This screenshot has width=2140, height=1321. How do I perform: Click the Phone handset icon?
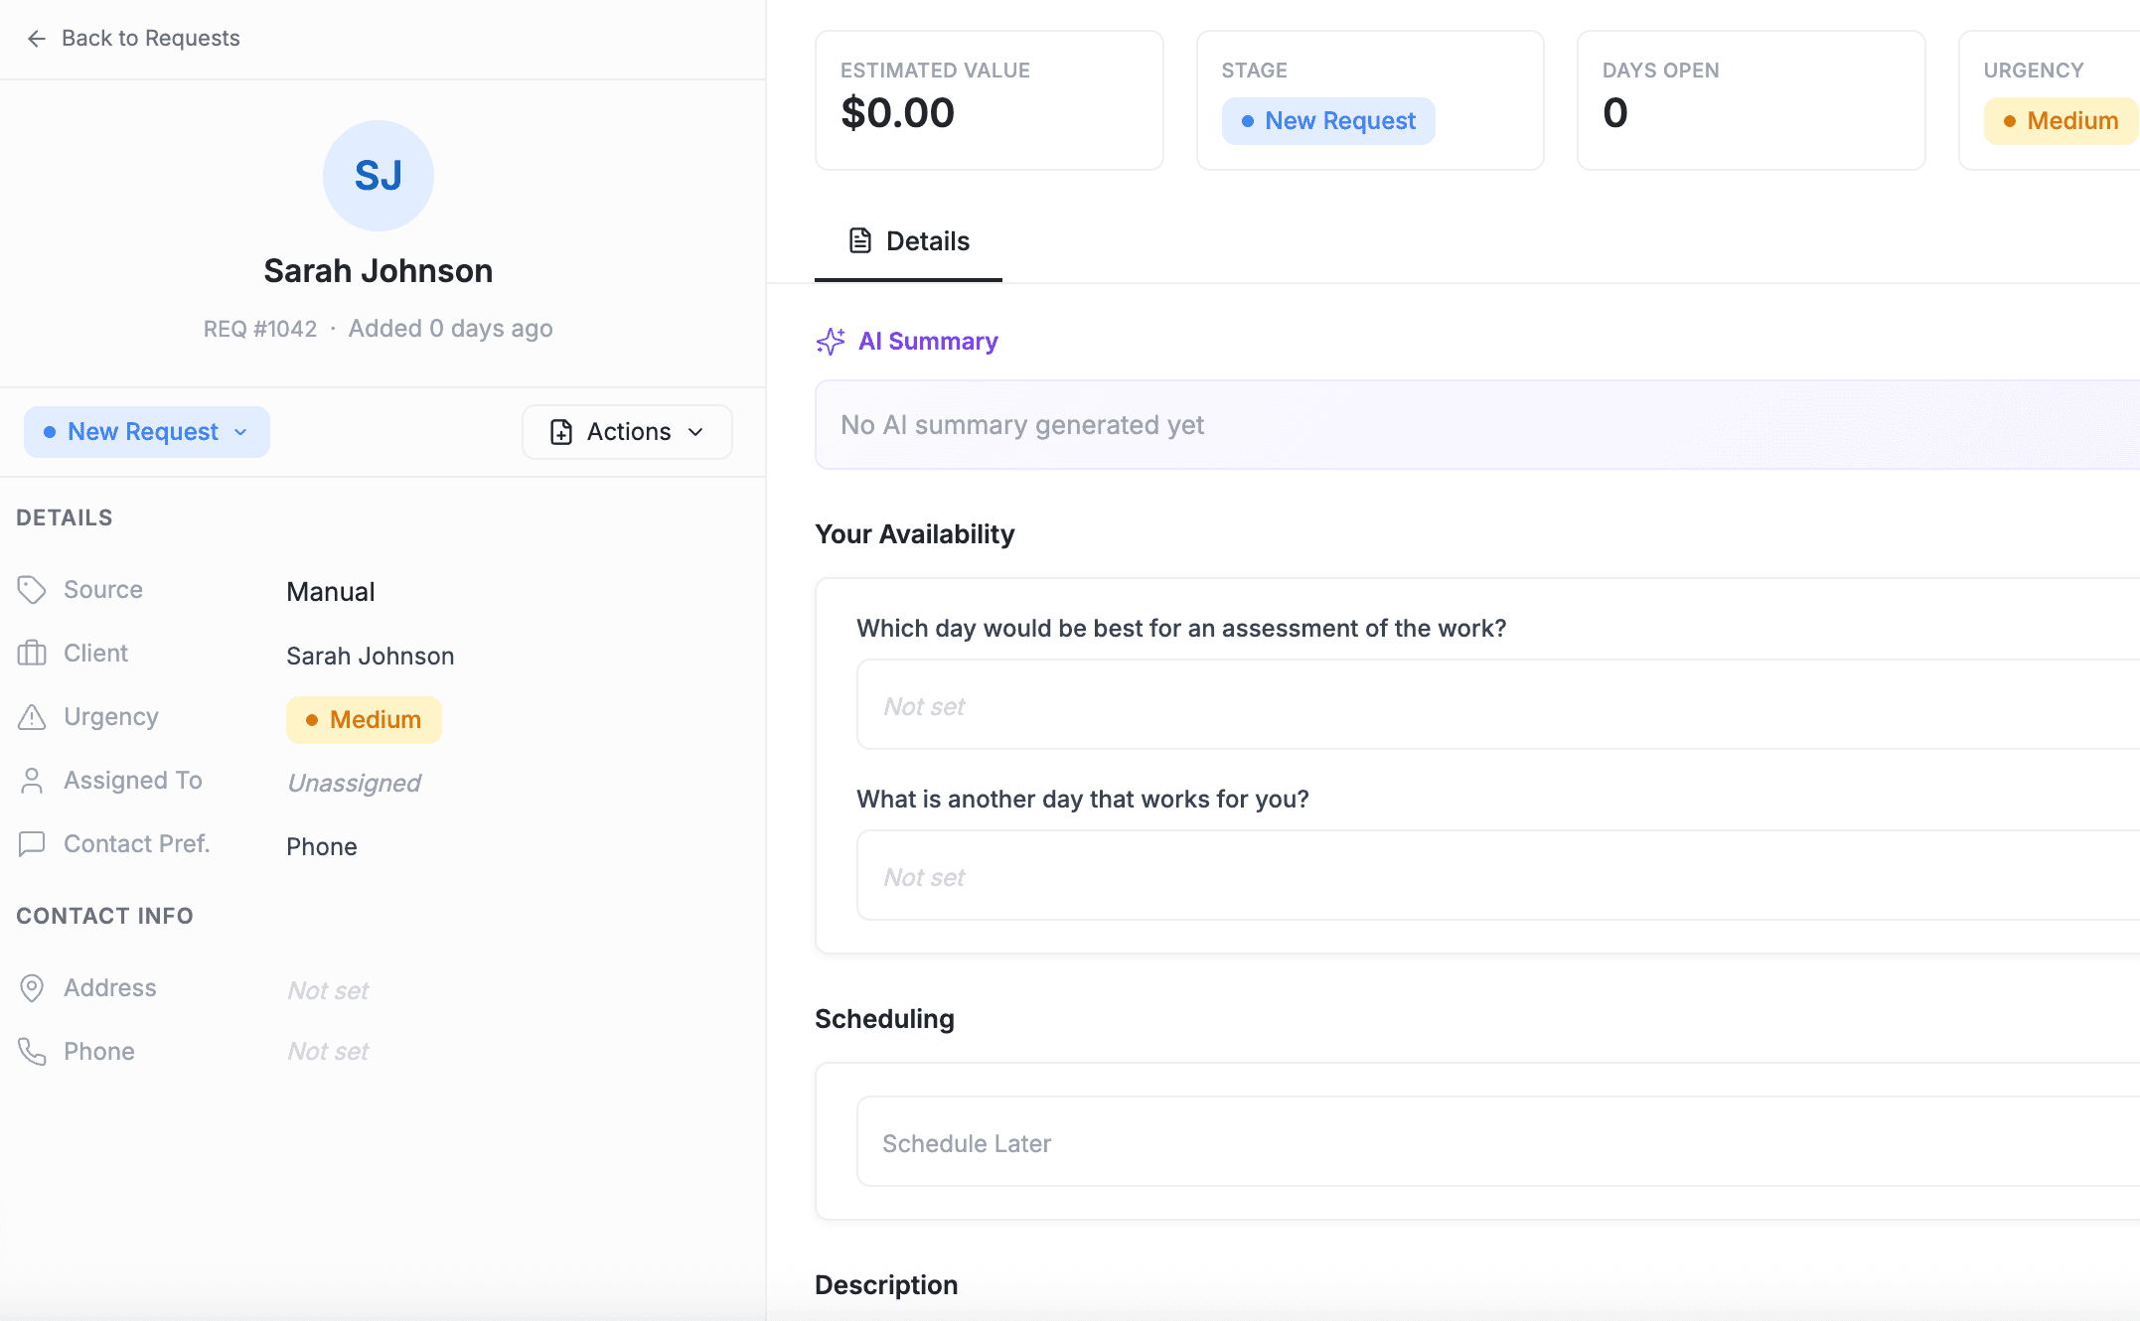(32, 1052)
